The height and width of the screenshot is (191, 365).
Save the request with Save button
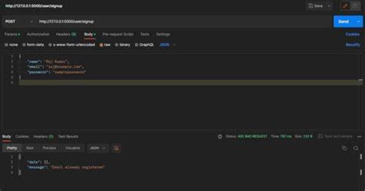tap(316, 6)
